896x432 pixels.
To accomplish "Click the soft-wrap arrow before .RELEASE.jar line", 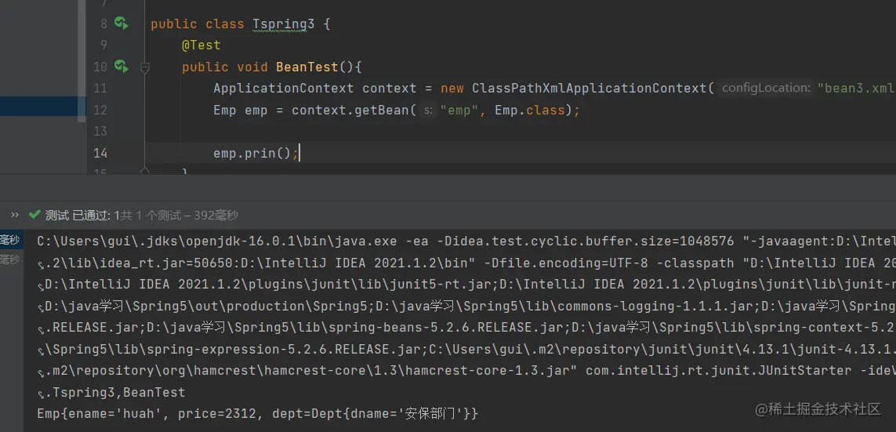I will coord(41,329).
